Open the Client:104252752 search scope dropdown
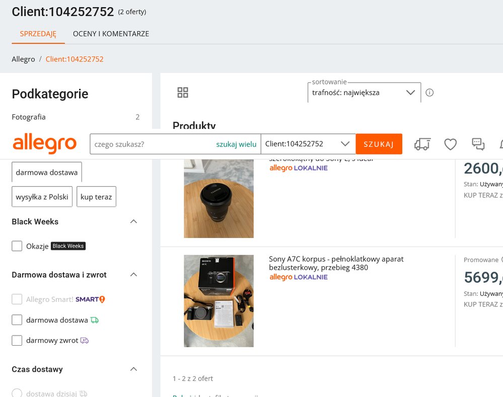The width and height of the screenshot is (503, 397). point(308,144)
